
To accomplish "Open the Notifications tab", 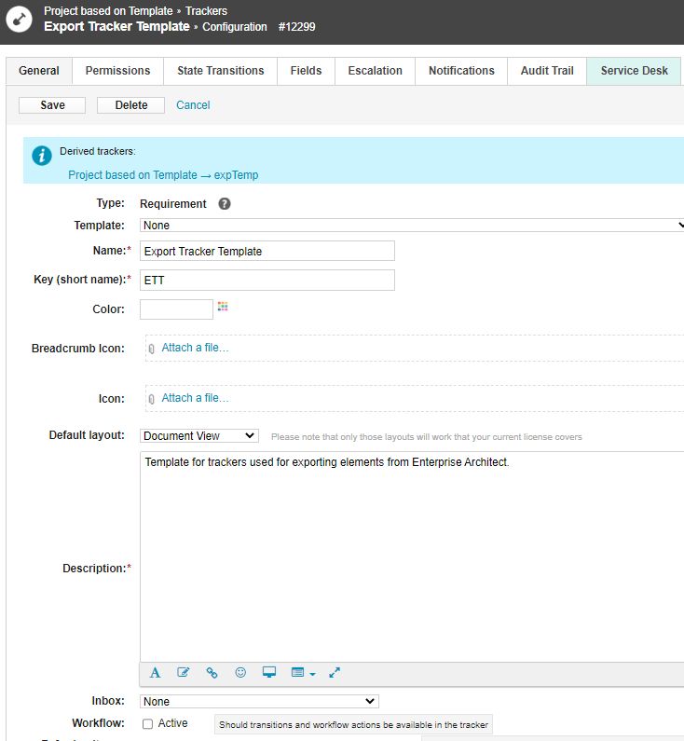I will pyautogui.click(x=461, y=71).
